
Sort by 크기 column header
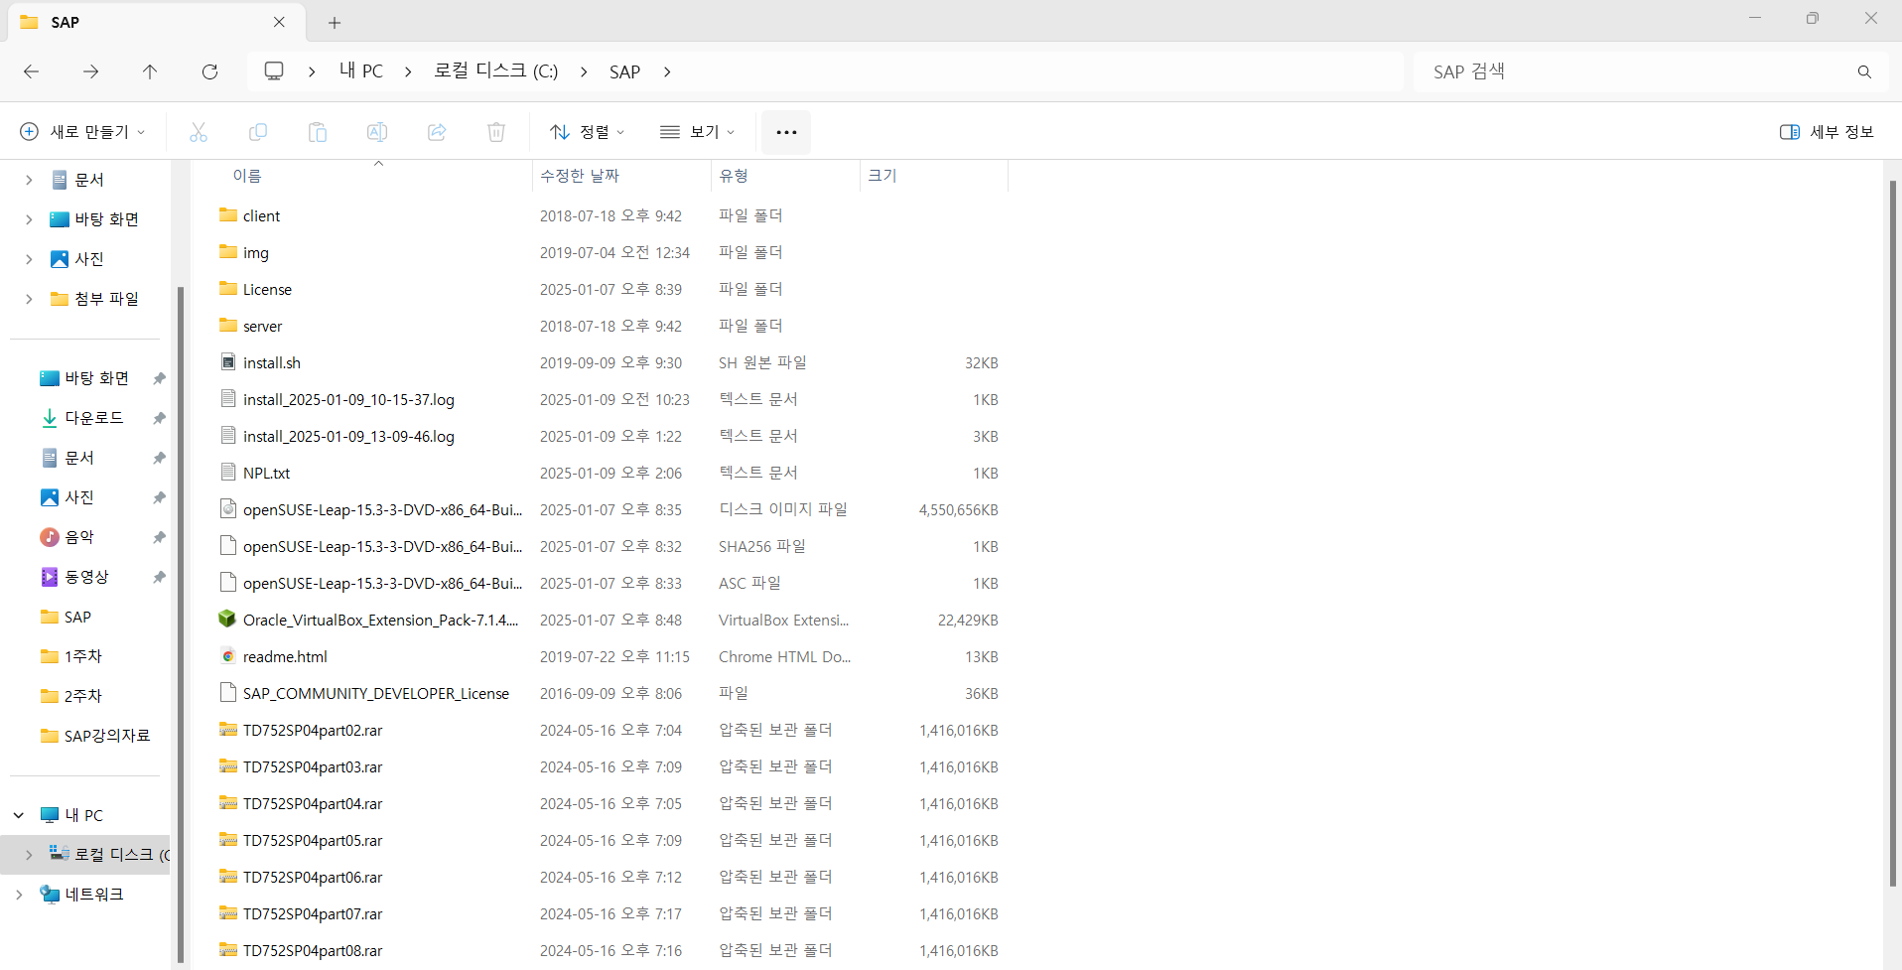point(883,176)
